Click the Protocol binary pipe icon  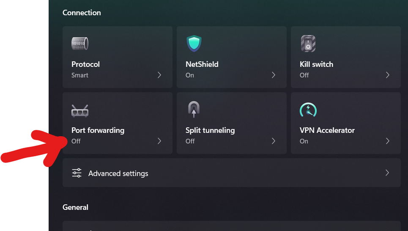coord(80,44)
